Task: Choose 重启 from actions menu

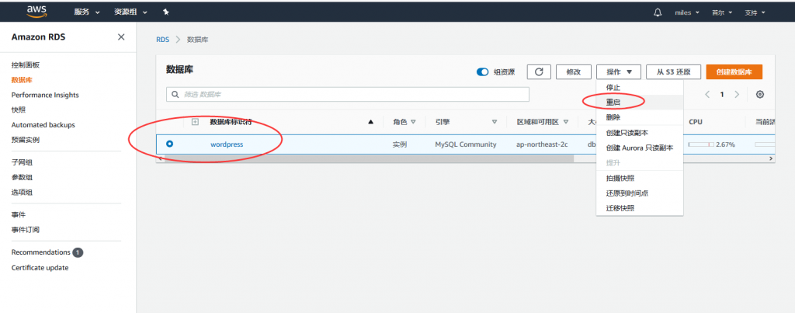Action: coord(640,102)
